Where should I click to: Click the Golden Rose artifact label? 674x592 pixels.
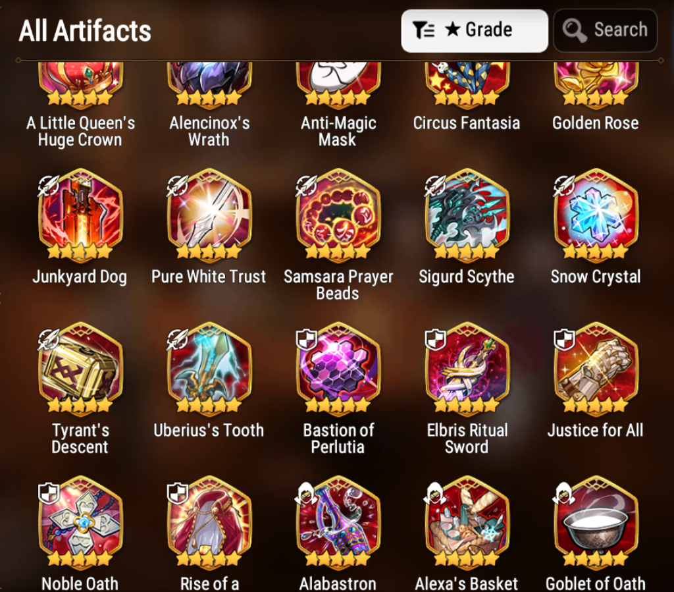(595, 123)
